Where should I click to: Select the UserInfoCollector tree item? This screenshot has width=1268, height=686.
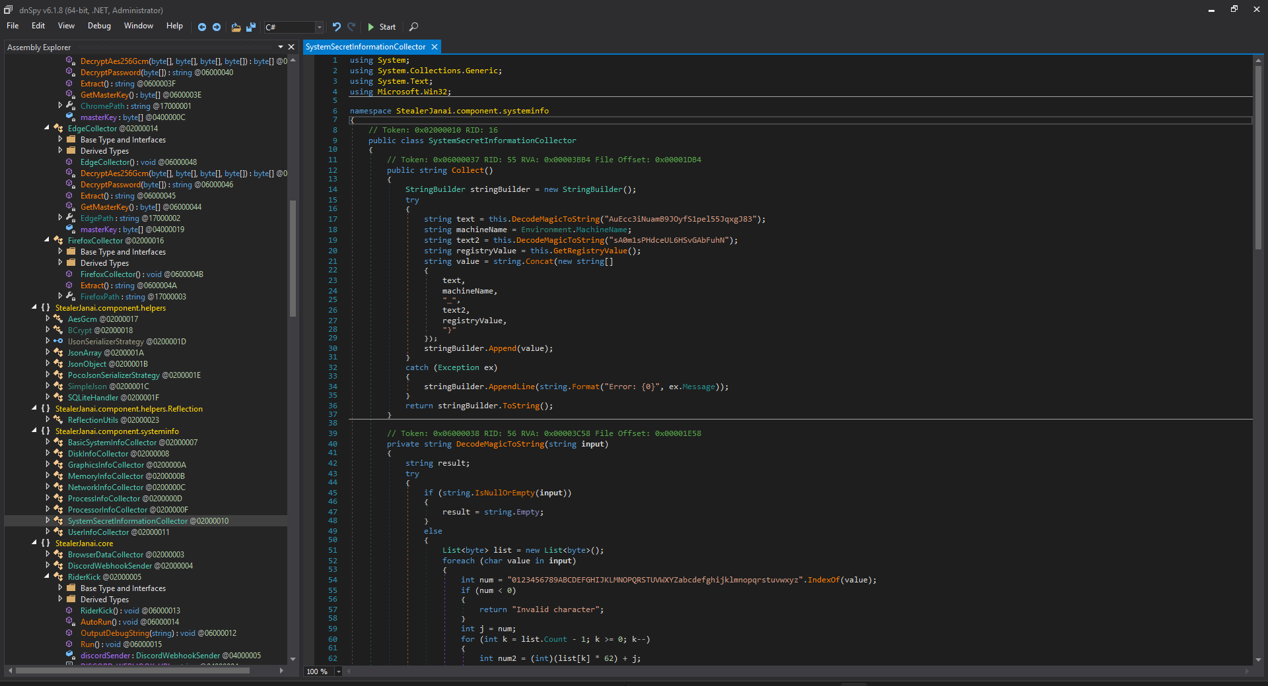coord(118,532)
